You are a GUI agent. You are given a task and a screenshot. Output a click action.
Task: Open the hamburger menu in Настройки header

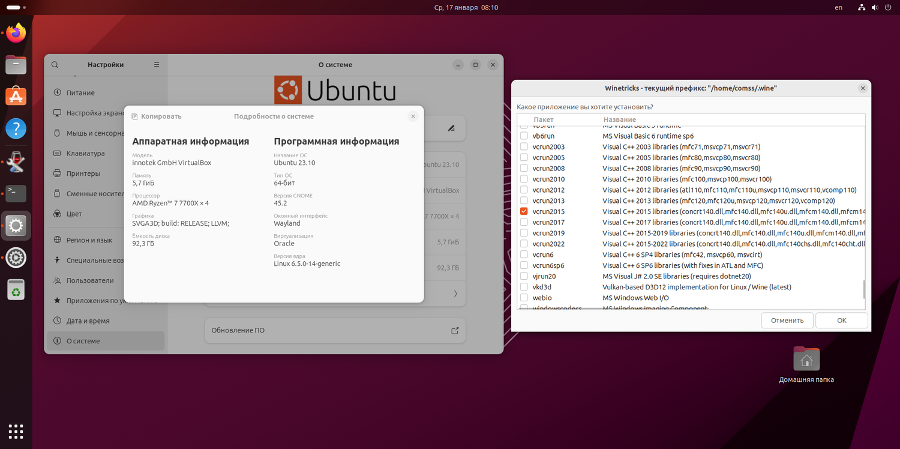point(157,65)
